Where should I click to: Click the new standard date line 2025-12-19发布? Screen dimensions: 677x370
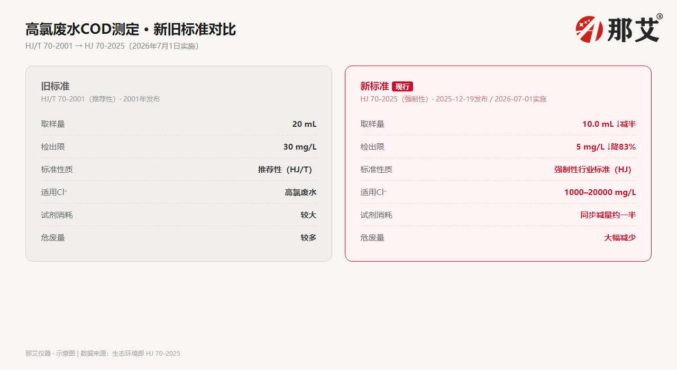click(462, 99)
